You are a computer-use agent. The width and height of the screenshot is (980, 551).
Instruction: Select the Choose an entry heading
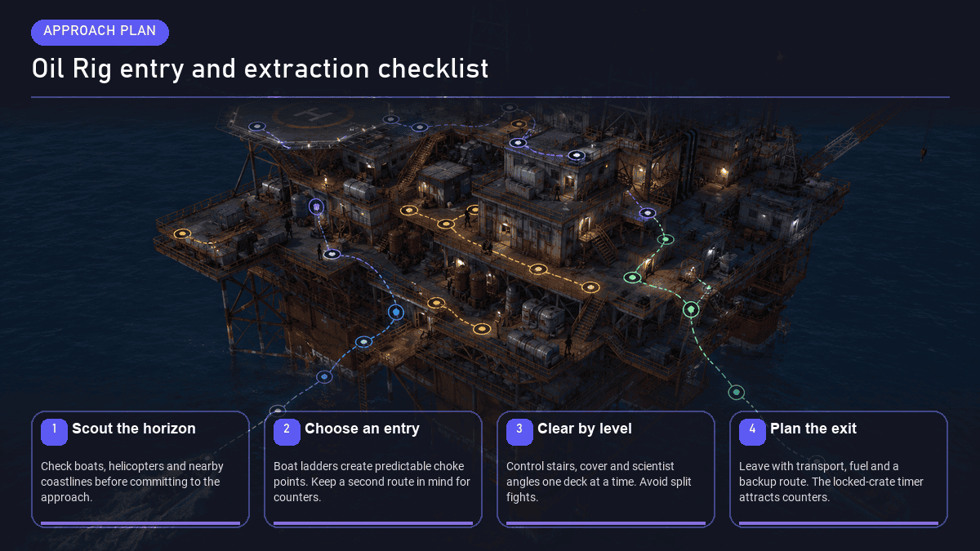click(362, 429)
